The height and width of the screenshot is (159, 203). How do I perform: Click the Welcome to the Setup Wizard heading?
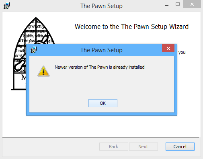click(131, 26)
